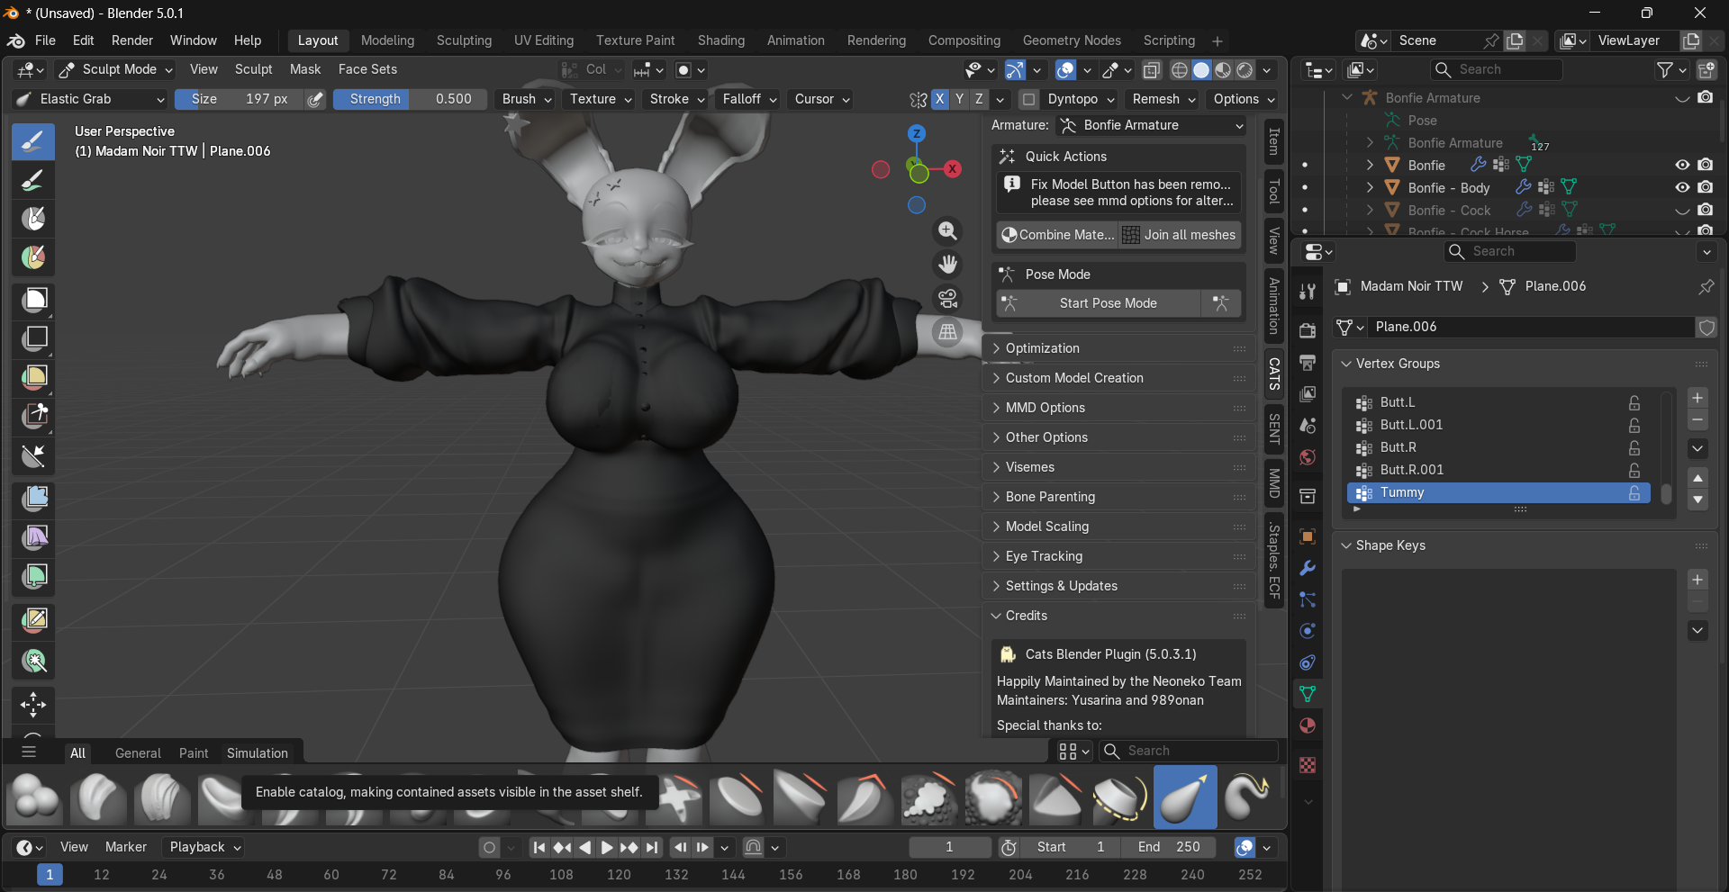Expand the Optimization panel
Viewport: 1729px width, 892px height.
point(1118,348)
